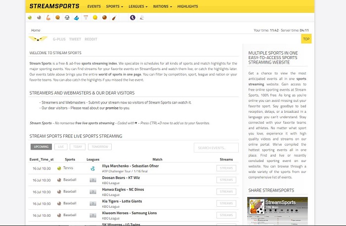
Task: Select the Tomorrow events filter tab
Action: pyautogui.click(x=100, y=147)
